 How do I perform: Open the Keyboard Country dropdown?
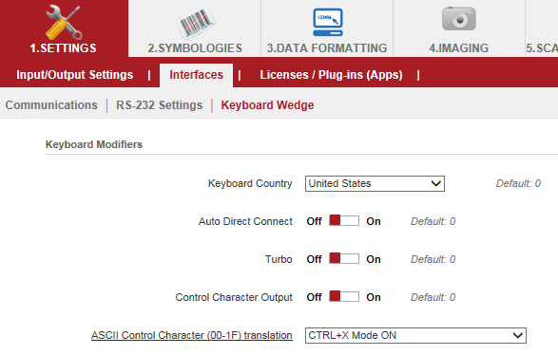375,183
